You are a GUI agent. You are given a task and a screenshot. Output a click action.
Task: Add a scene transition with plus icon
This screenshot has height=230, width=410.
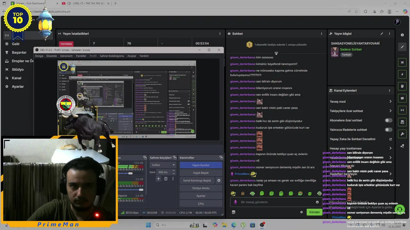(x=158, y=179)
